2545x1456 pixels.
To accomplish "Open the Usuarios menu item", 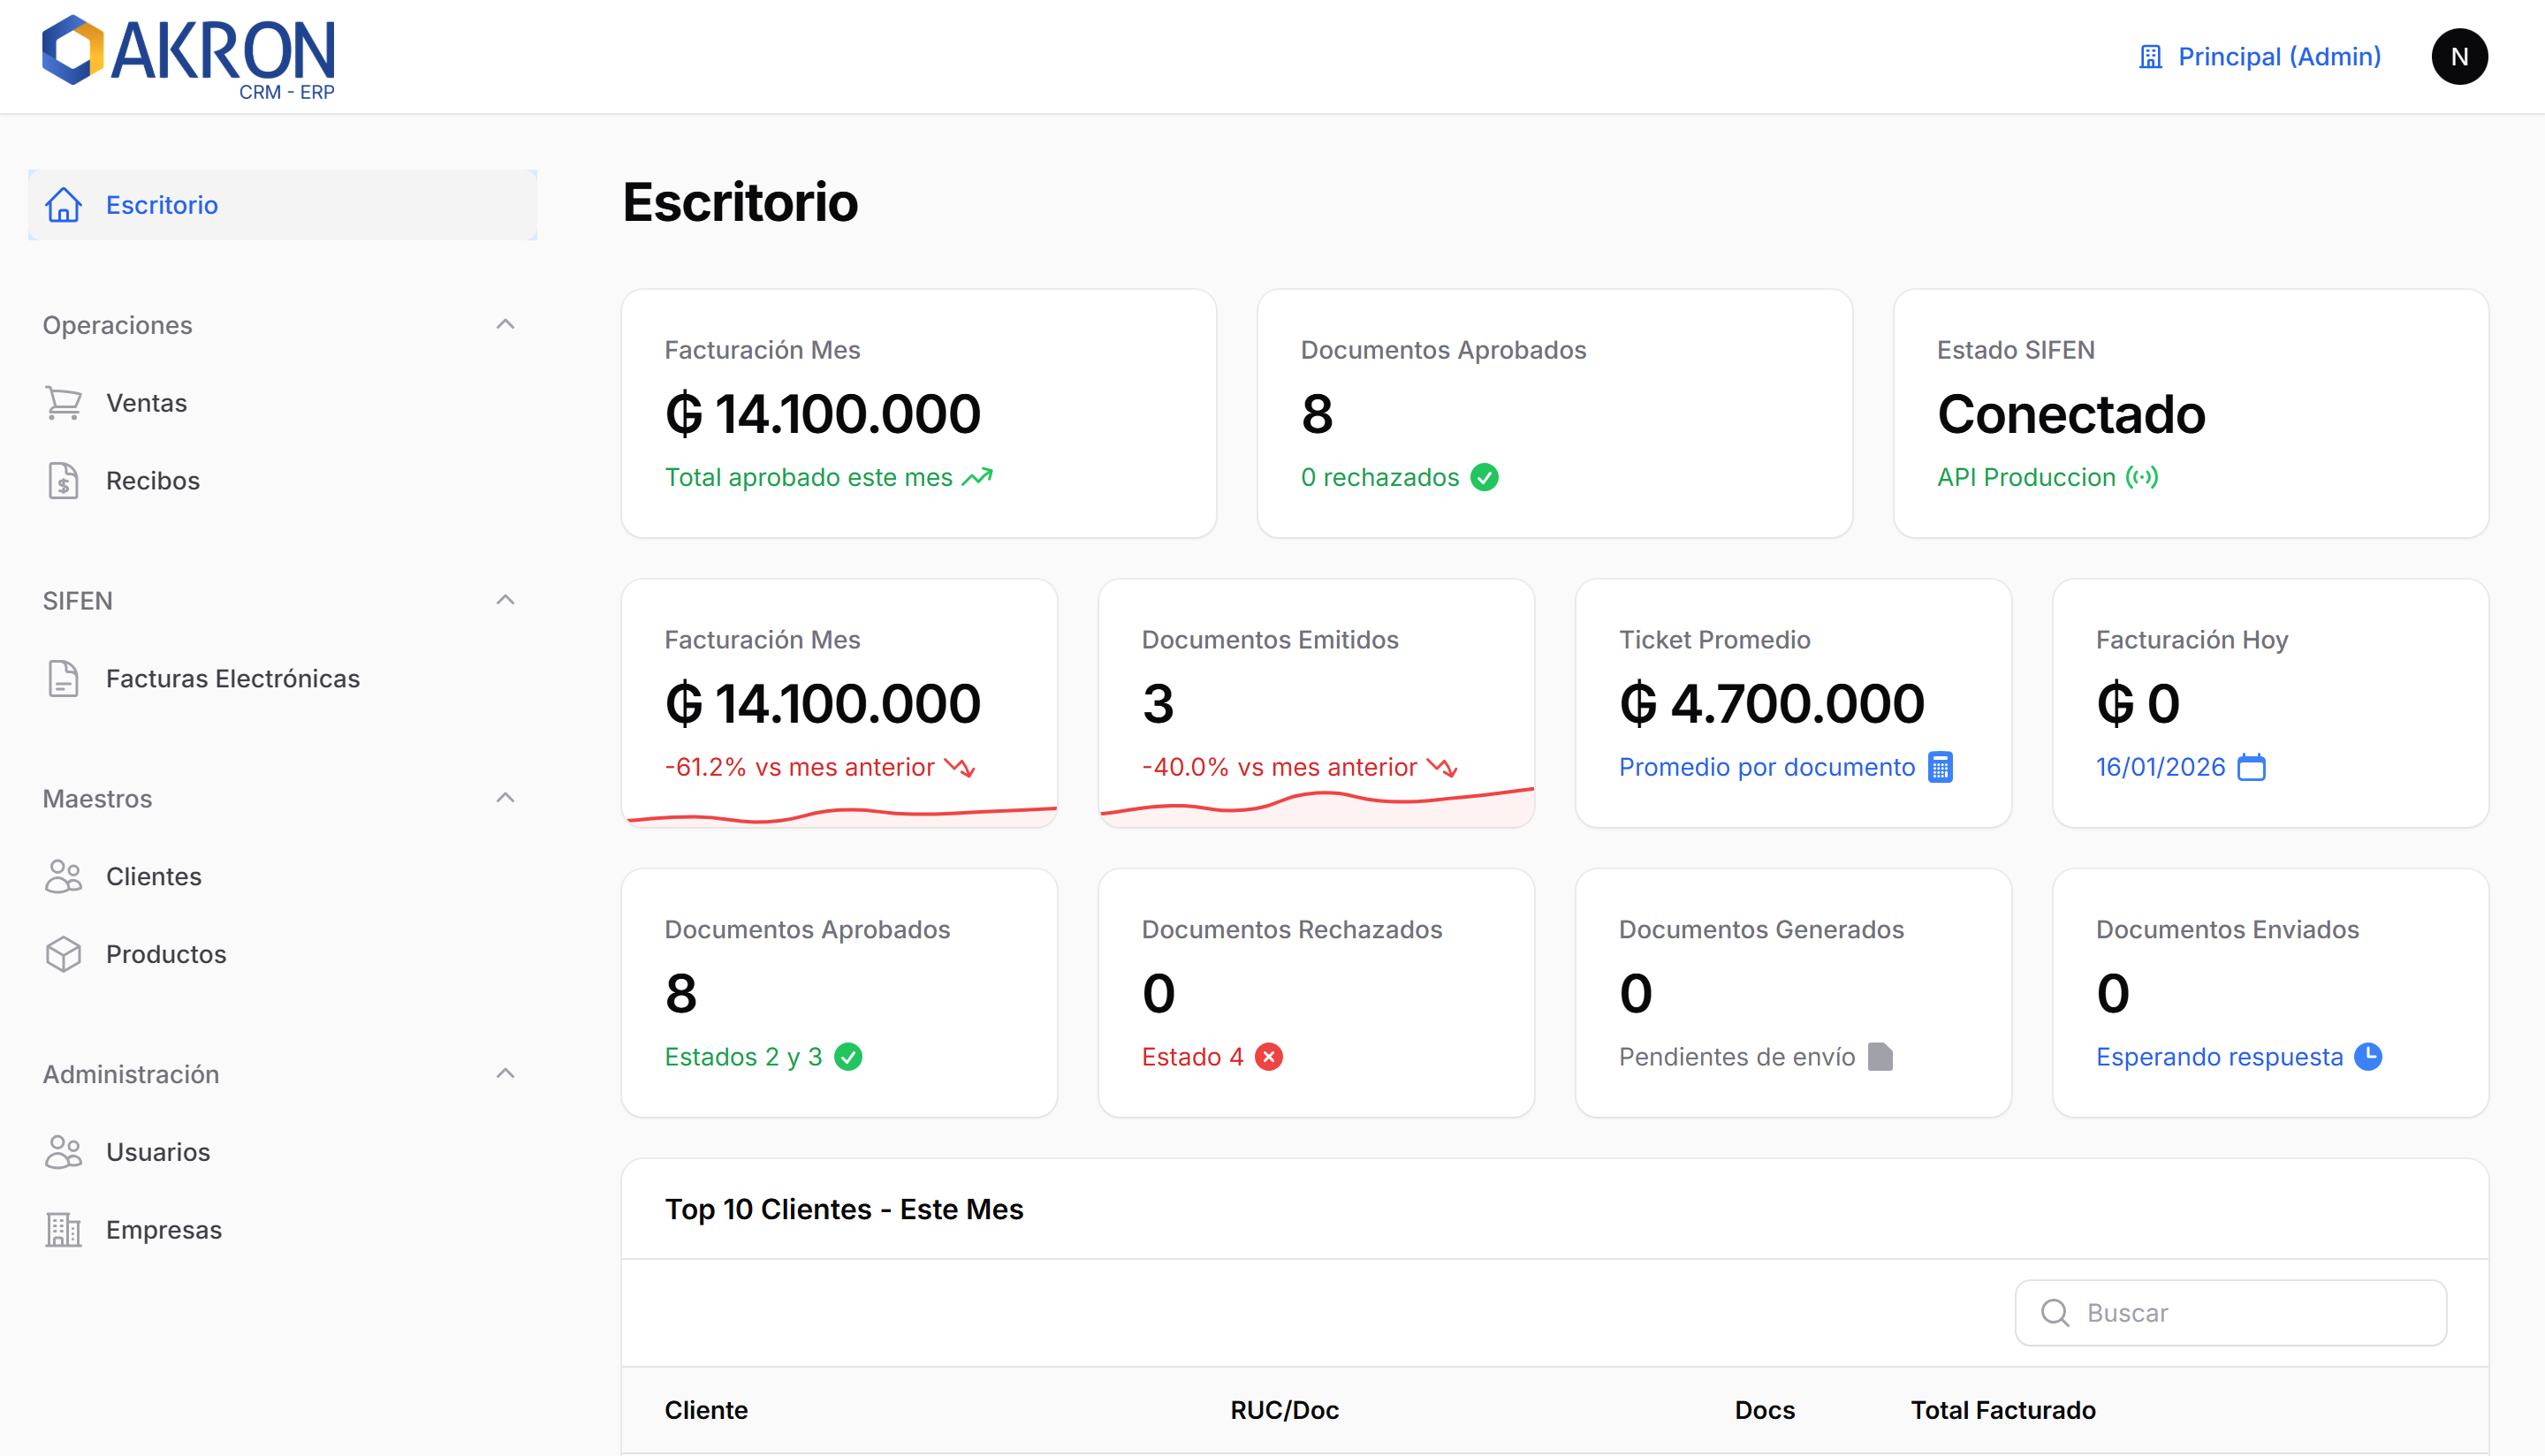I will click(x=158, y=1152).
